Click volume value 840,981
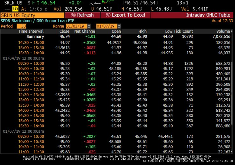 click(223, 69)
